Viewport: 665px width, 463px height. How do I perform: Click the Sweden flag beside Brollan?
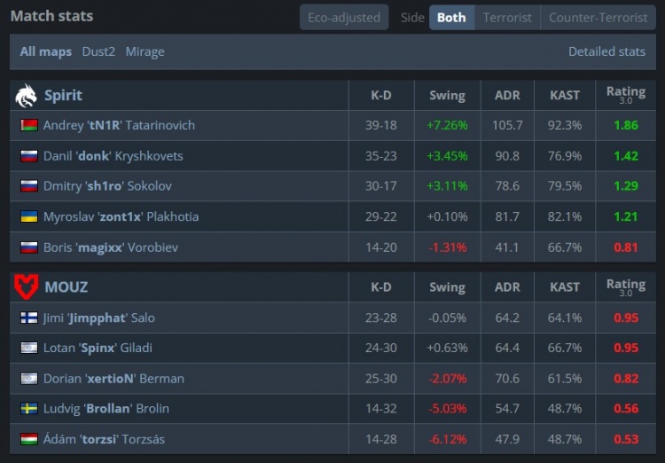(x=28, y=409)
